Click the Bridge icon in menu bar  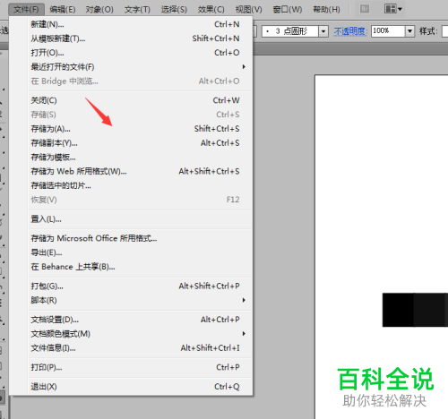pos(365,9)
